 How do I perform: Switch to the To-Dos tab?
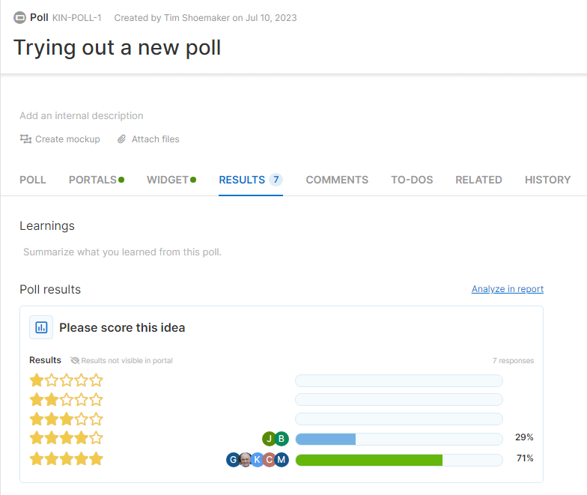412,180
